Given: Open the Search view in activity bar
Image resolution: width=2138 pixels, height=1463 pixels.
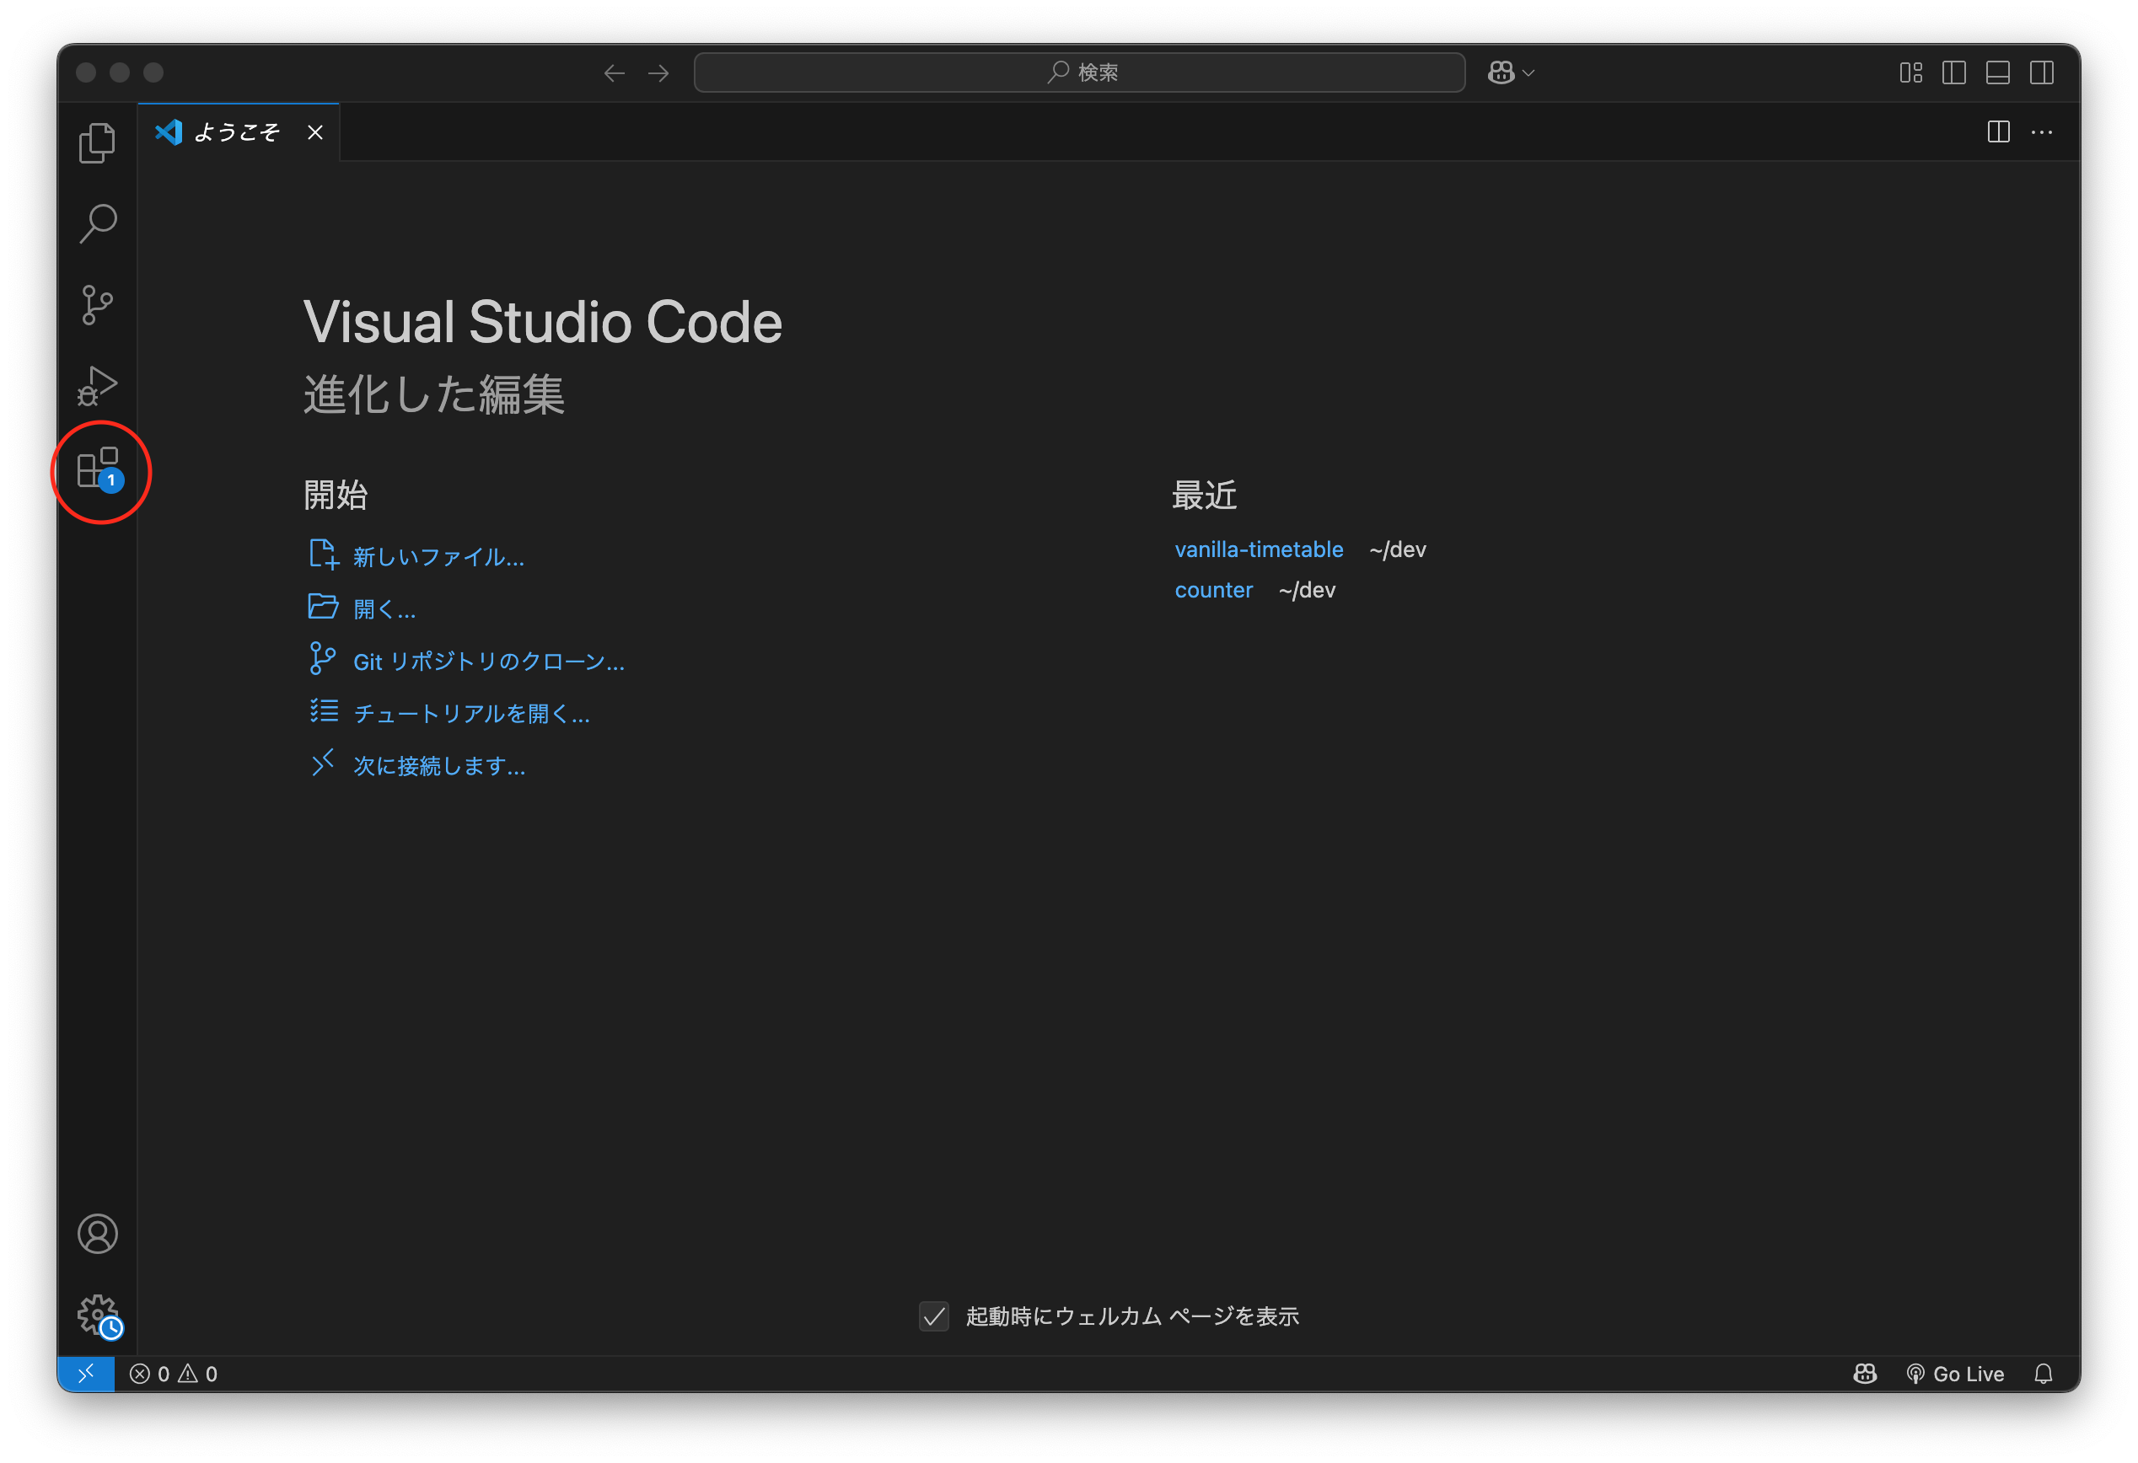Looking at the screenshot, I should (97, 223).
